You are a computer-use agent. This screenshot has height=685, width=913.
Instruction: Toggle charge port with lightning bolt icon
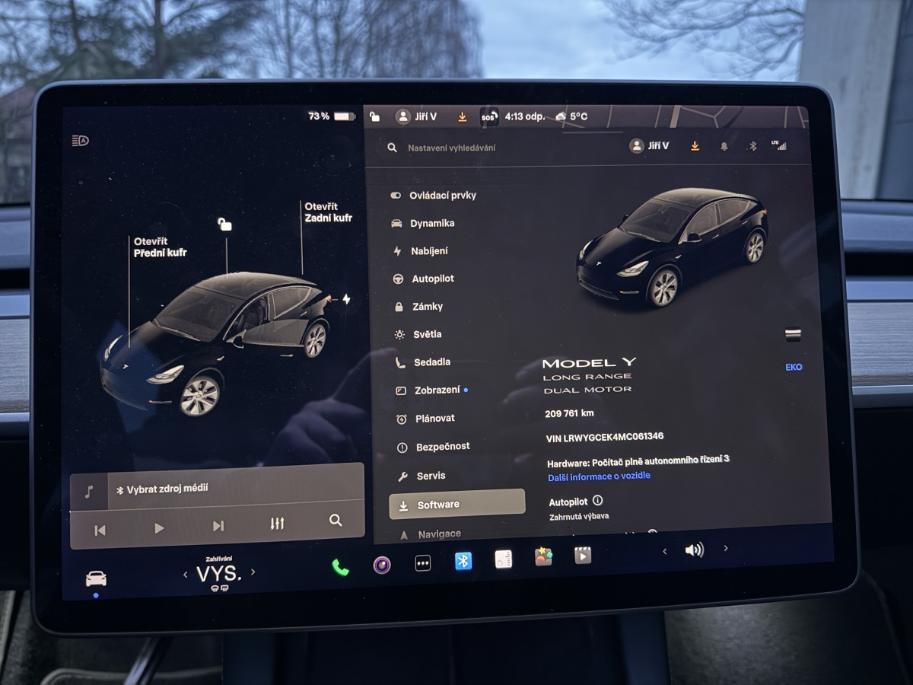tap(346, 299)
